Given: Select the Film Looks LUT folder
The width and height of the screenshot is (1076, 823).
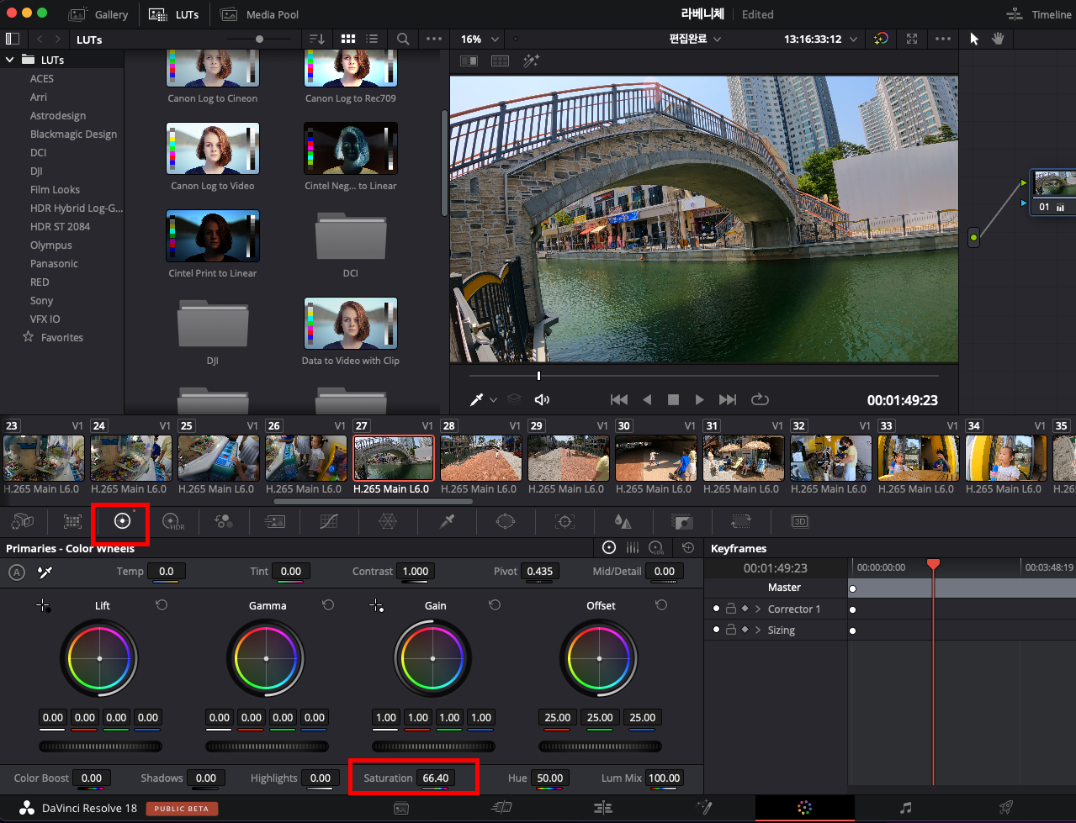Looking at the screenshot, I should 55,189.
